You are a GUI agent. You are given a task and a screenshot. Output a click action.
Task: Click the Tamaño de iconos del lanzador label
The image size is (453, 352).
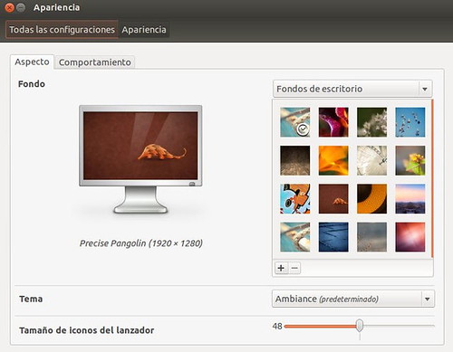[87, 330]
